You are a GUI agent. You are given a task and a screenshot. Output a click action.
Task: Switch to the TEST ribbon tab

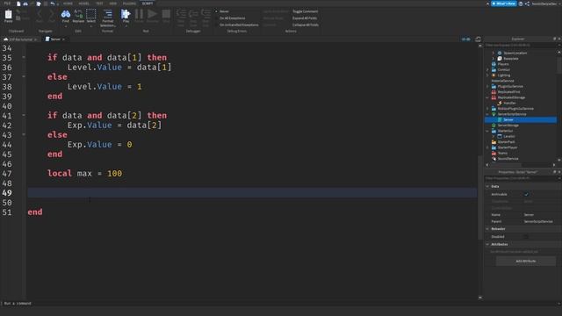tap(99, 4)
